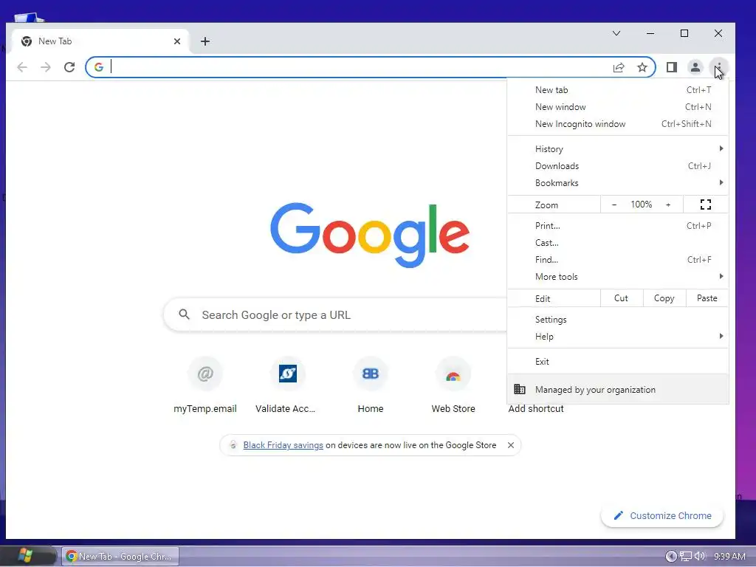Expand the Help submenu
The height and width of the screenshot is (567, 756).
[618, 337]
